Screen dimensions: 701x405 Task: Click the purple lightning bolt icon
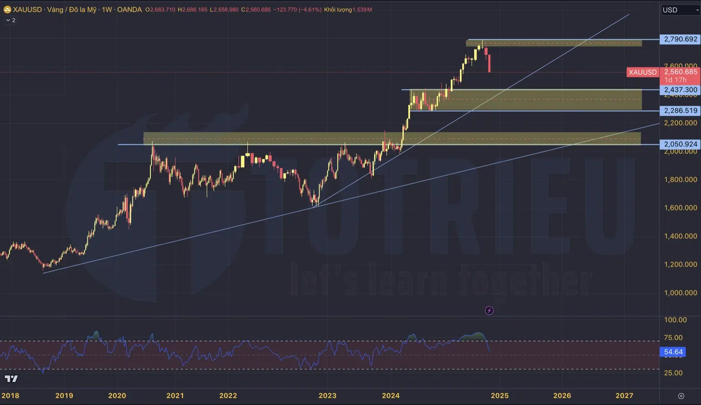click(489, 311)
